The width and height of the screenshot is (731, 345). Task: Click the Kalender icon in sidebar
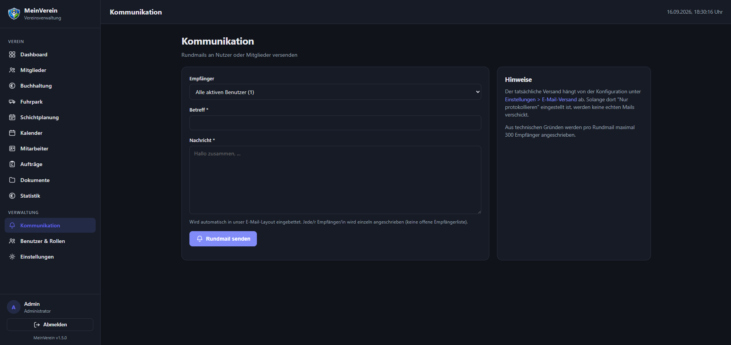coord(12,133)
